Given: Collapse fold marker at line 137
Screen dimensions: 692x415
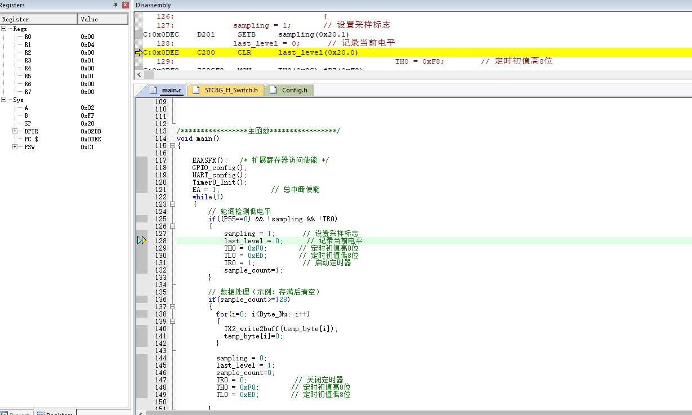Looking at the screenshot, I should pyautogui.click(x=172, y=307).
